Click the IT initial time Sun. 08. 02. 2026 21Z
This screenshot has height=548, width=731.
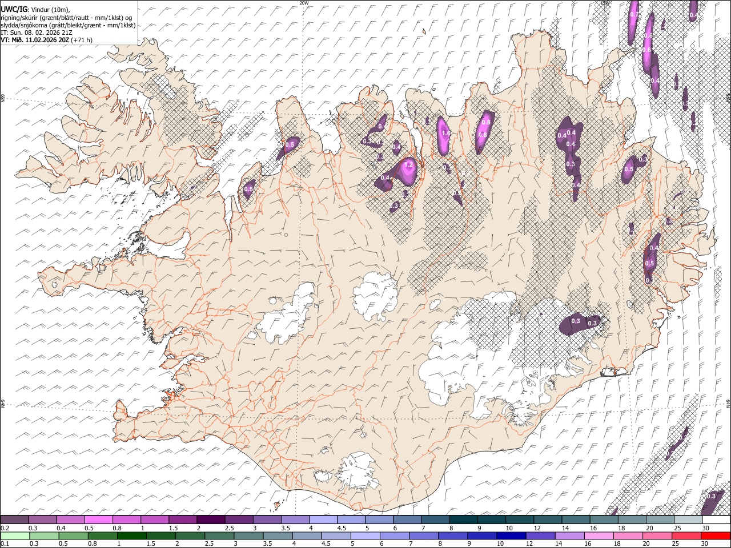pos(37,33)
